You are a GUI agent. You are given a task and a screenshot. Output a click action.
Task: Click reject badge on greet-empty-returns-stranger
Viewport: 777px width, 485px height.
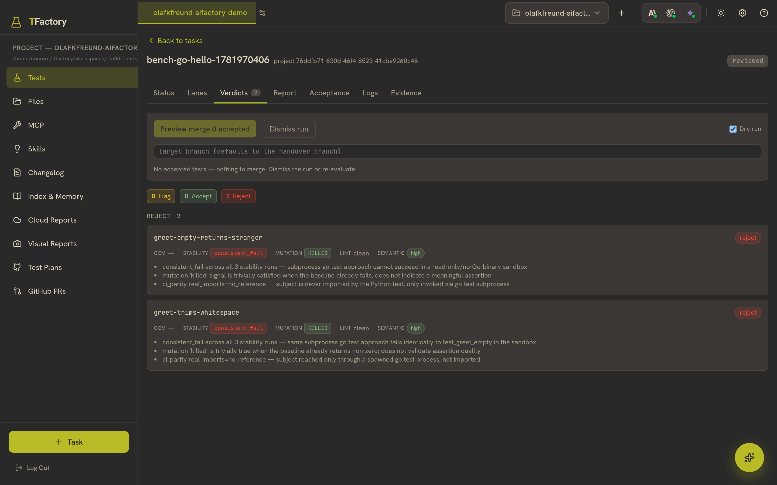coord(748,238)
